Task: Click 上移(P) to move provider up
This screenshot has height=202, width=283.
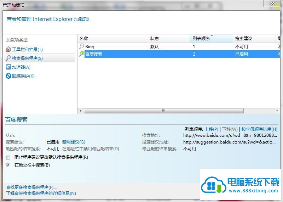Action: [x=211, y=129]
